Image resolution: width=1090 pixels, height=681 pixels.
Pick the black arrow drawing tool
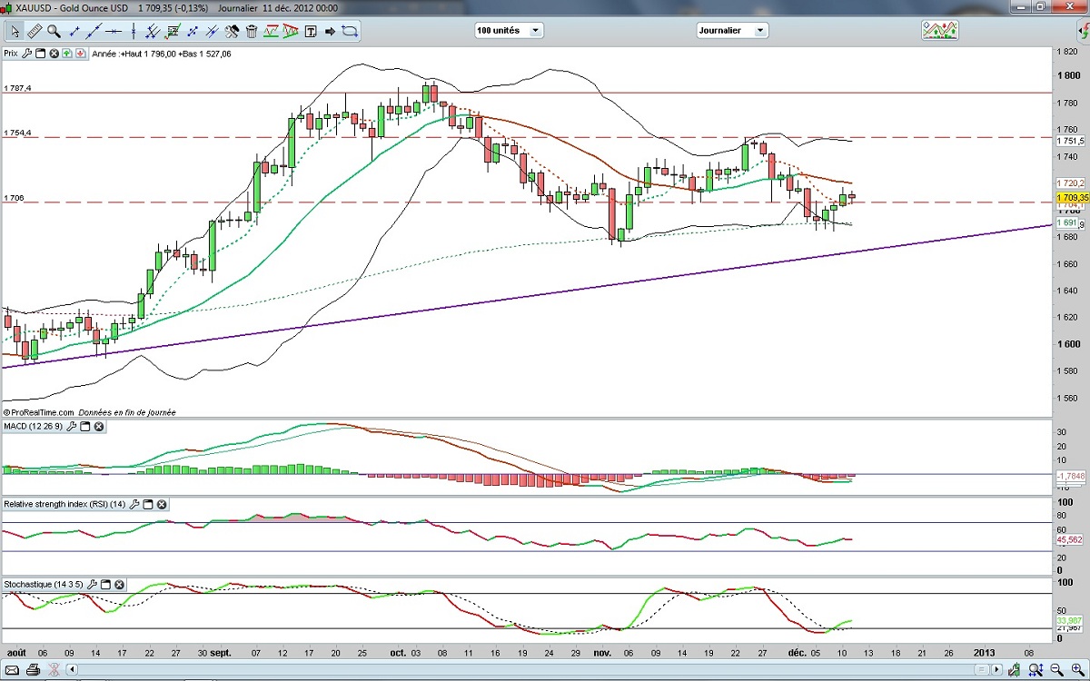[x=330, y=31]
